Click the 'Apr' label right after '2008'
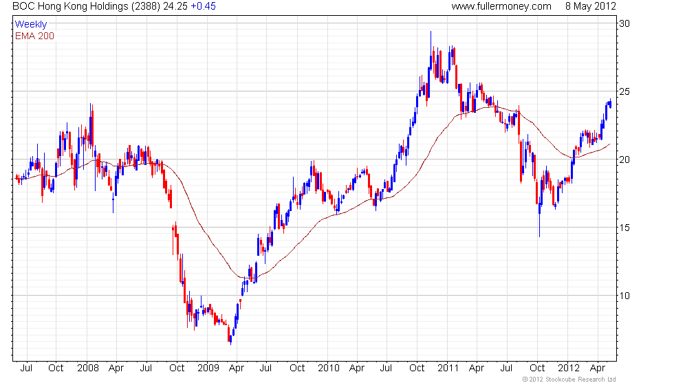Viewport: 674px width, 385px height. pyautogui.click(x=116, y=368)
